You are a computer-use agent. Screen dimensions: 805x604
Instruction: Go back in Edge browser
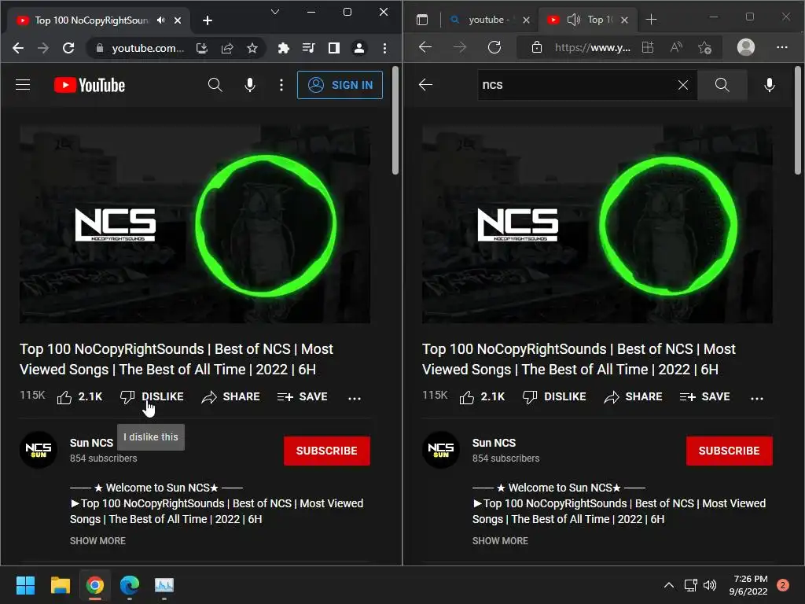point(425,47)
